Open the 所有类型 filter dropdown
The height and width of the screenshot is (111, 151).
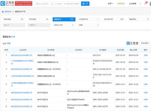point(145,43)
